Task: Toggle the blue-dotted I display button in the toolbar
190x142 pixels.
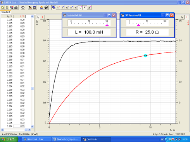Action: point(62,8)
